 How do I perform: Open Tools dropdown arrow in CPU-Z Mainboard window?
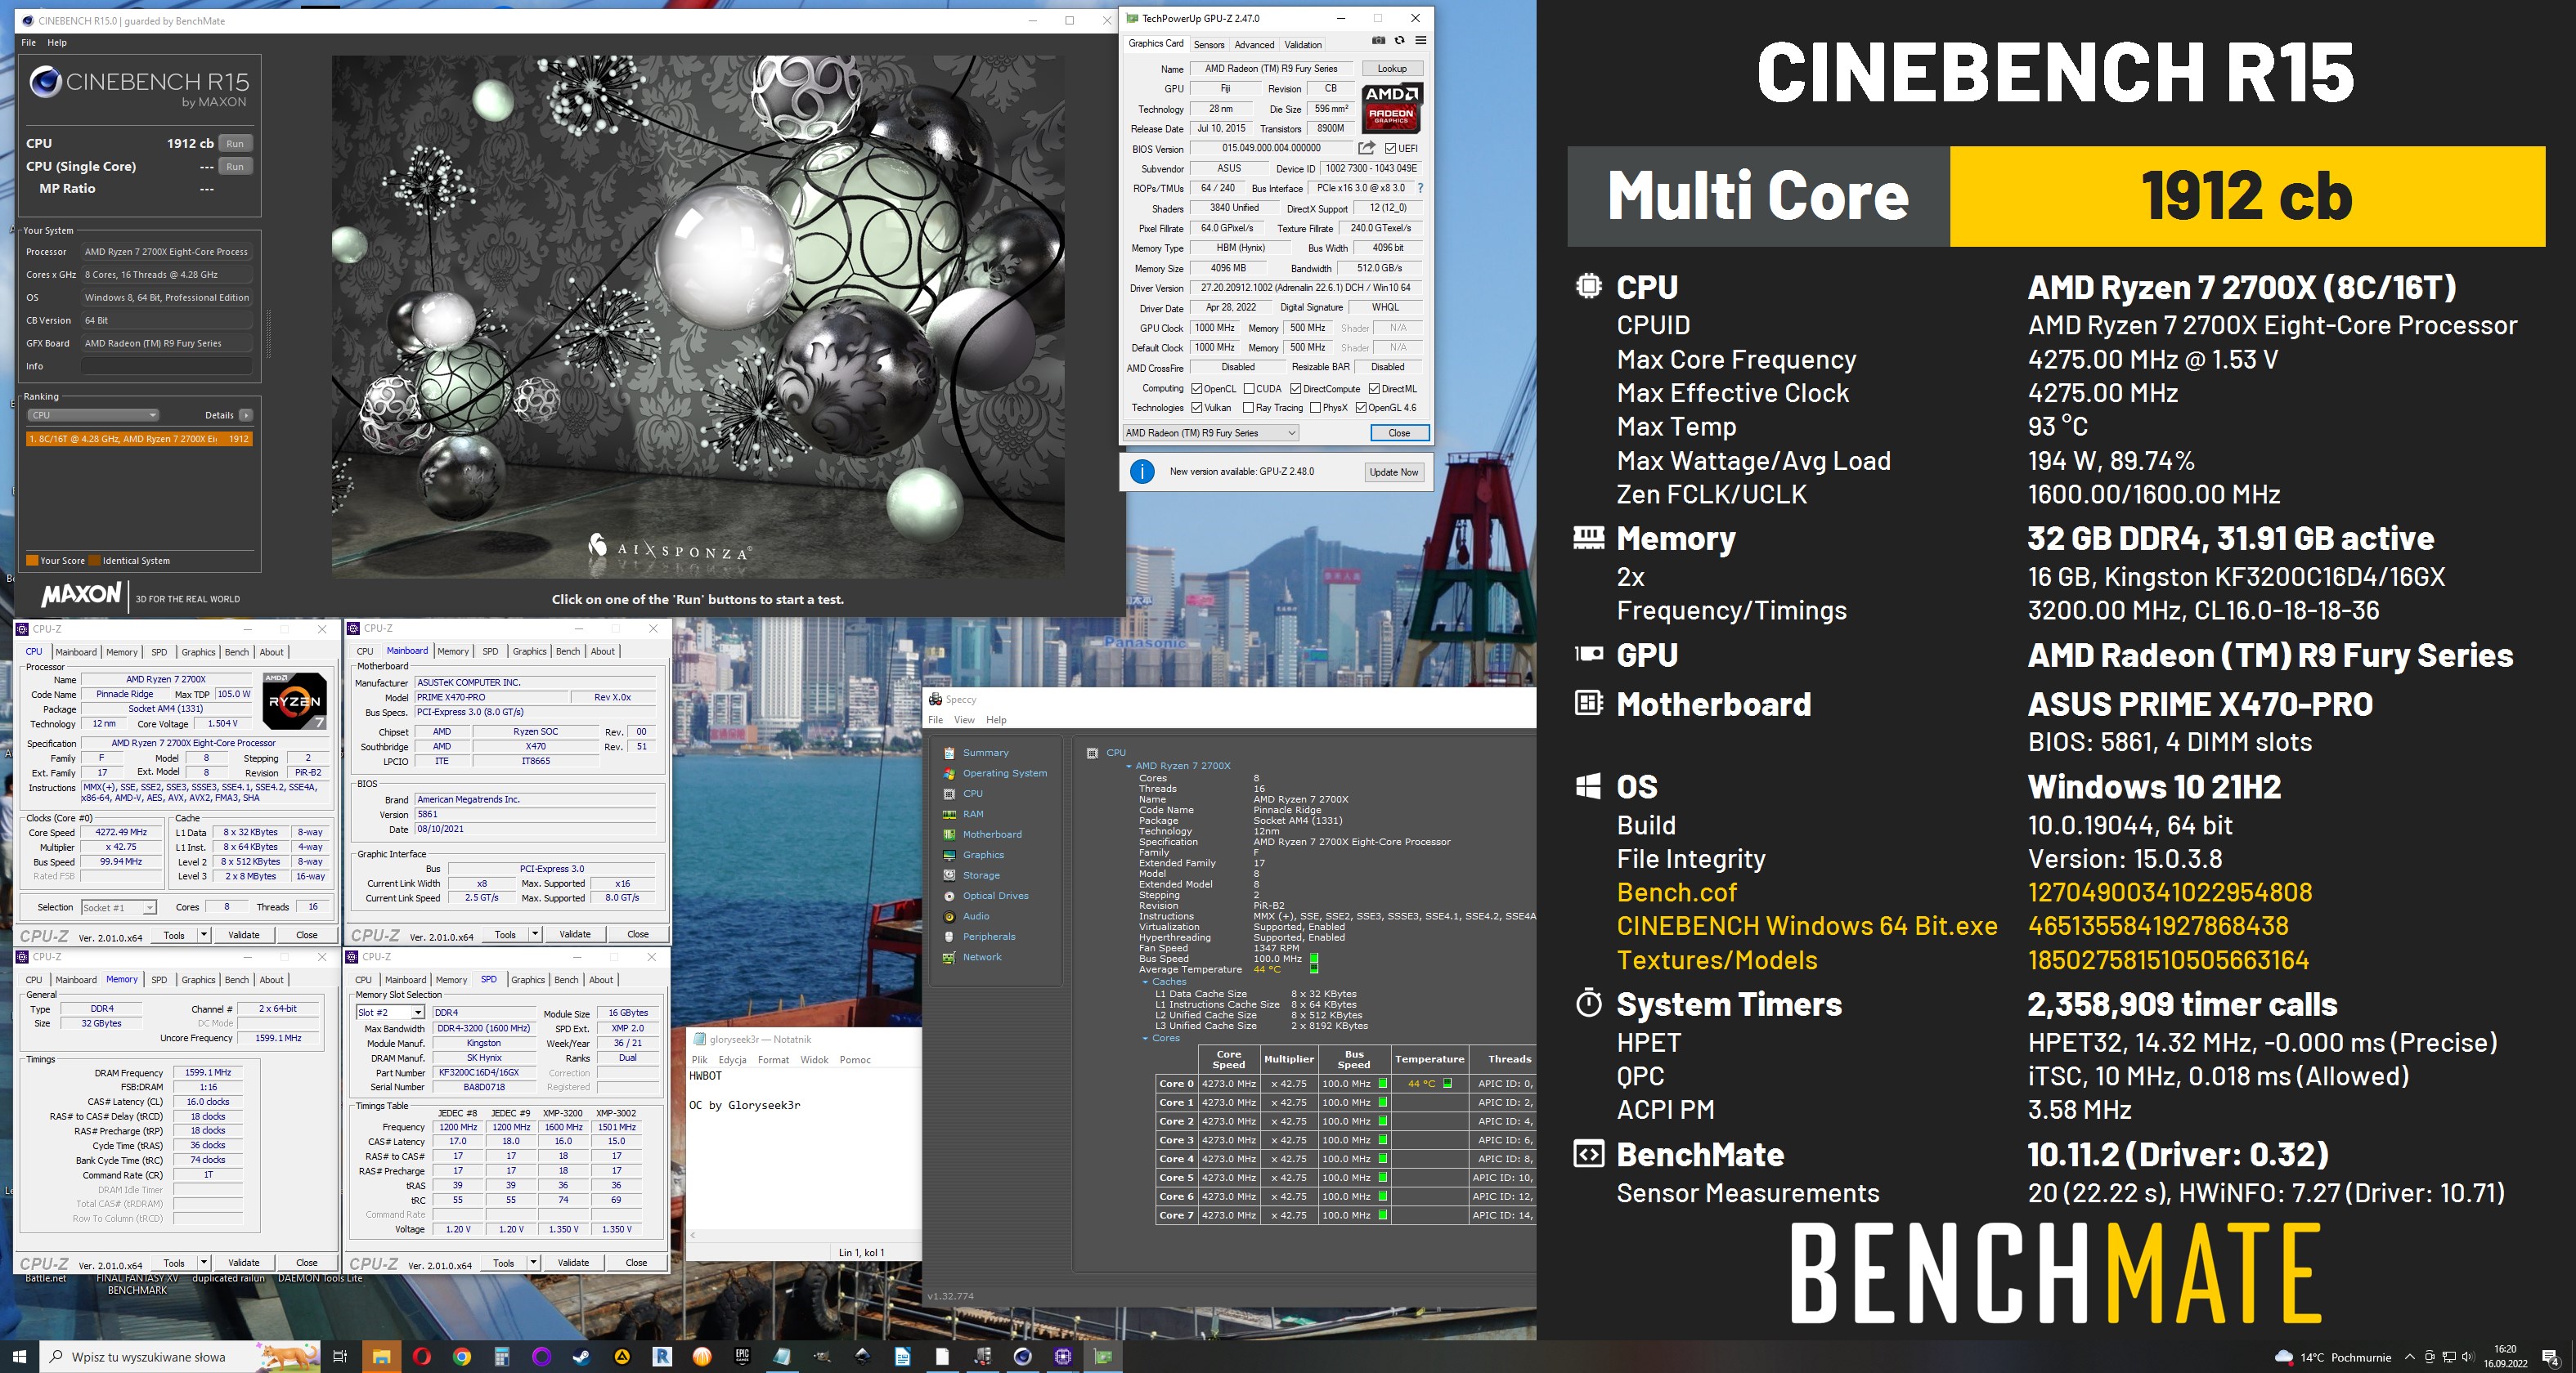click(535, 934)
